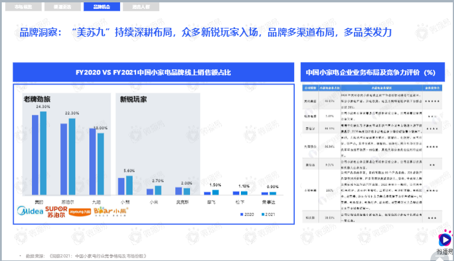Click the 2020 legend color square
This screenshot has width=454, height=261.
pos(242,214)
